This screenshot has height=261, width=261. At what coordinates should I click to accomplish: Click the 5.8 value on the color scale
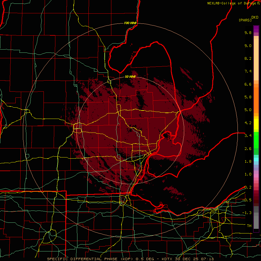click(x=248, y=97)
